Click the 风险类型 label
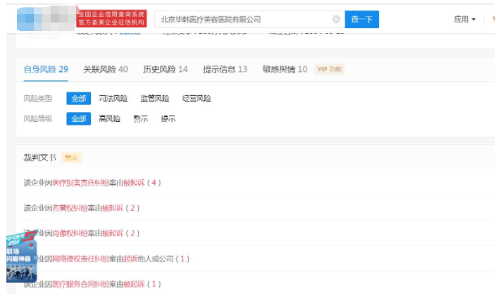The width and height of the screenshot is (499, 294). pyautogui.click(x=38, y=98)
